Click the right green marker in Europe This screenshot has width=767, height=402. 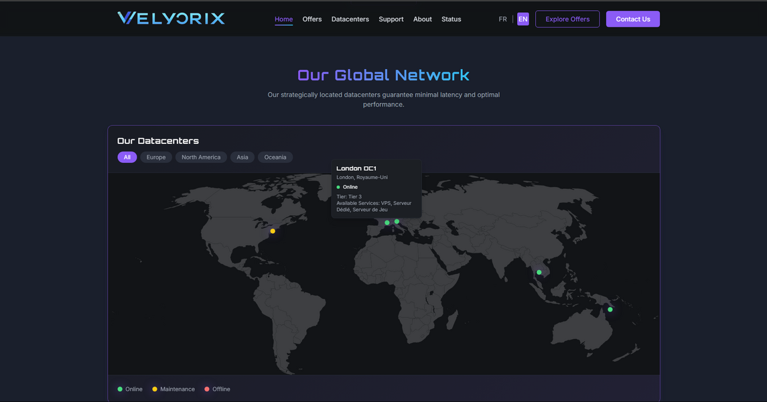click(397, 222)
